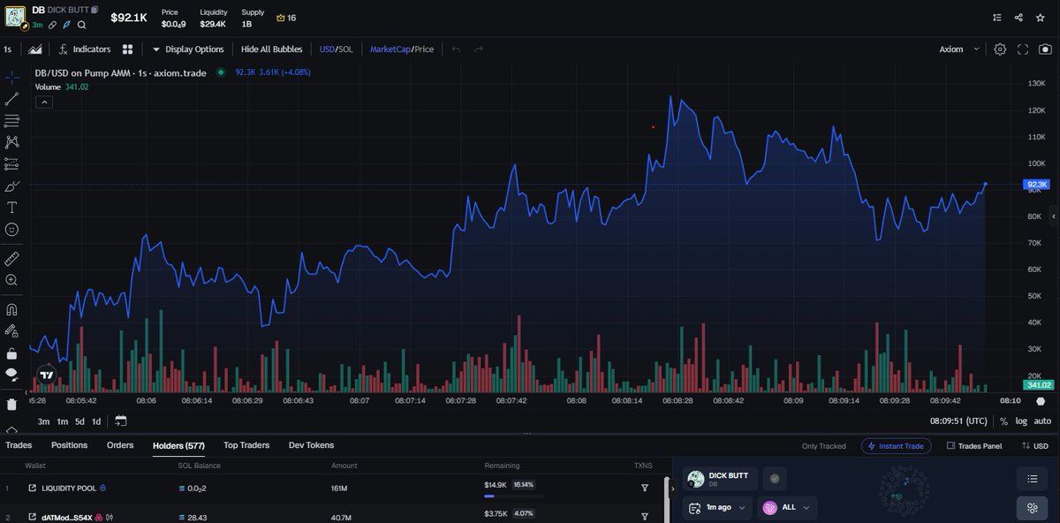This screenshot has width=1060, height=523.
Task: Select the trend line drawing tool
Action: 11,99
